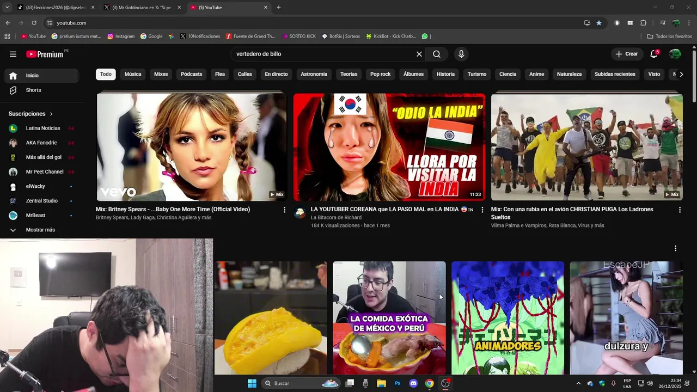Show more filter chips with right arrow
The image size is (697, 392).
[x=681, y=74]
